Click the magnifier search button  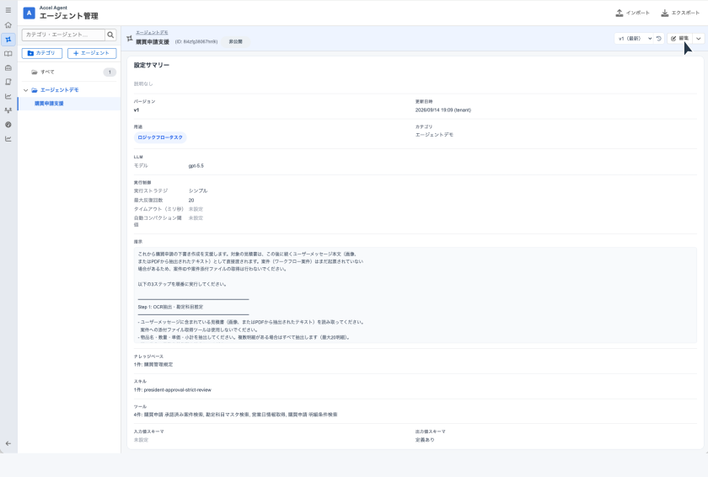(x=110, y=35)
